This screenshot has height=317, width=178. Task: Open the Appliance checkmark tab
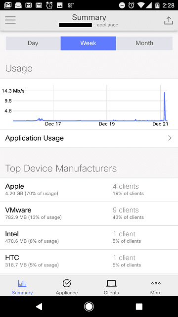point(67,287)
